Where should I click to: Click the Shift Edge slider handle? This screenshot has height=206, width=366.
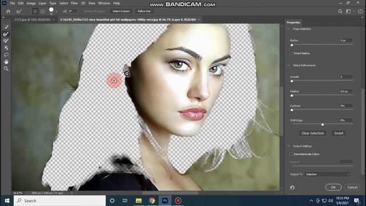click(323, 125)
